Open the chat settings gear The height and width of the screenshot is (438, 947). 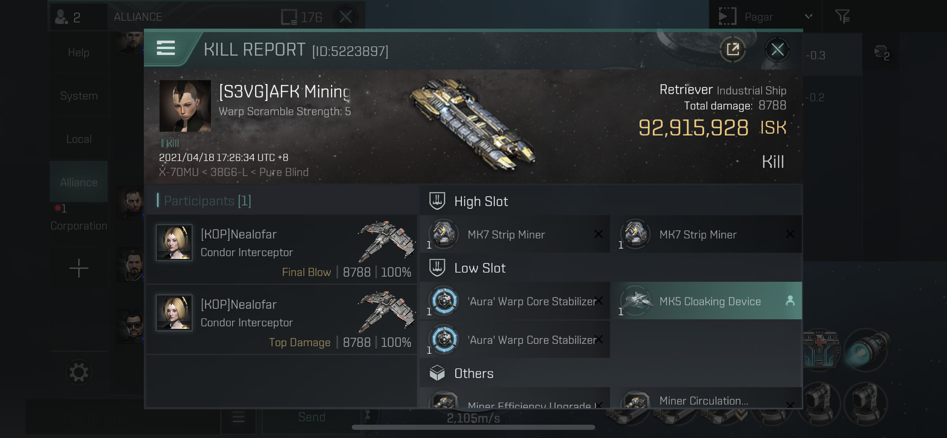pyautogui.click(x=79, y=373)
